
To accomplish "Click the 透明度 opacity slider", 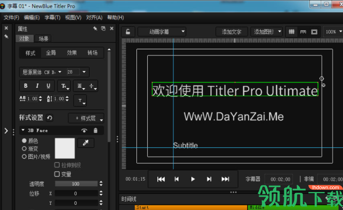I will pos(76,184).
